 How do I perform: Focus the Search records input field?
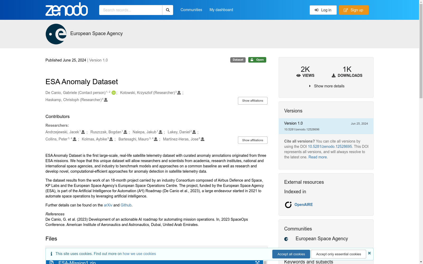[x=131, y=10]
